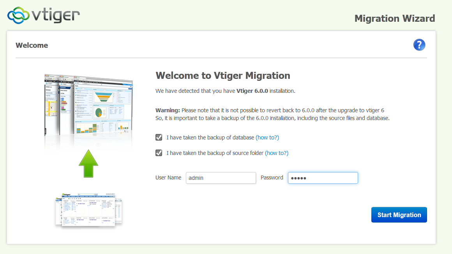Screen dimensions: 452x254
Task: Focus the User Name input field
Action: [x=221, y=178]
